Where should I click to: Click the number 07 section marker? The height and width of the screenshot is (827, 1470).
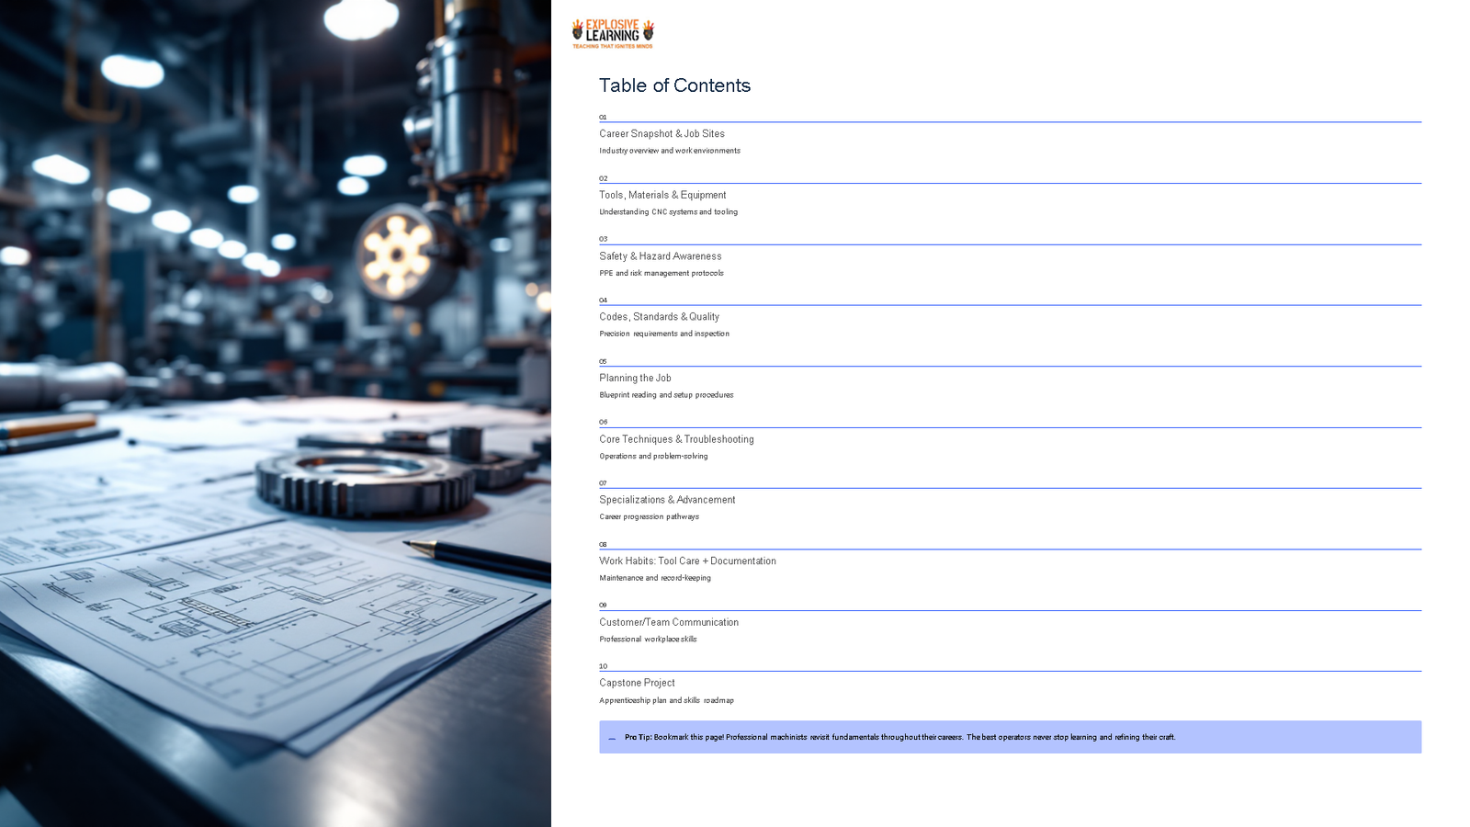(604, 483)
